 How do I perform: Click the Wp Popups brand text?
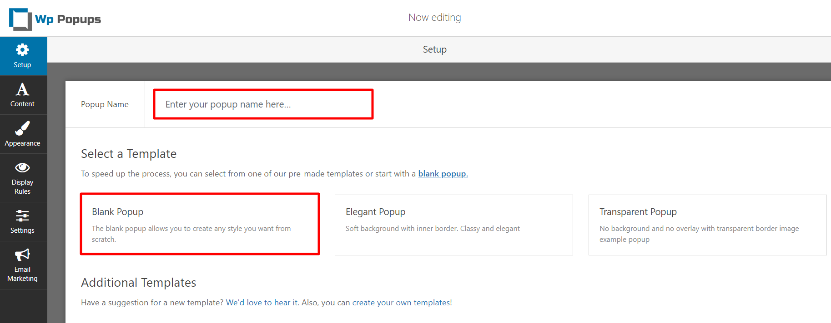coord(68,20)
